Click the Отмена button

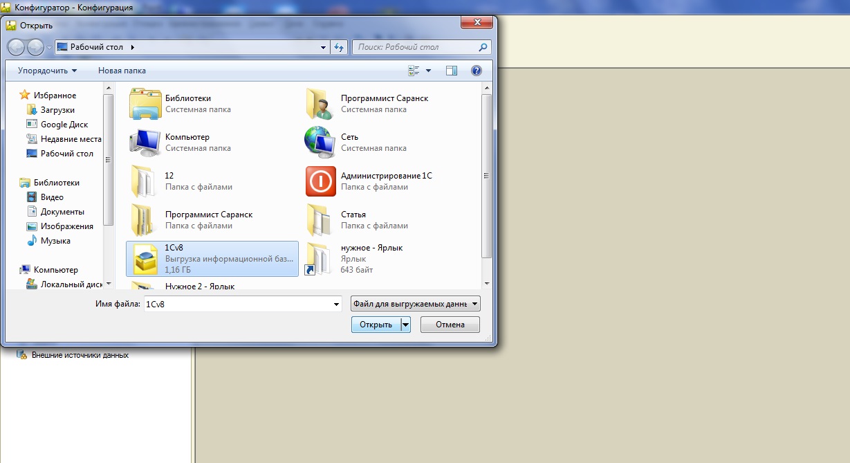pos(450,325)
